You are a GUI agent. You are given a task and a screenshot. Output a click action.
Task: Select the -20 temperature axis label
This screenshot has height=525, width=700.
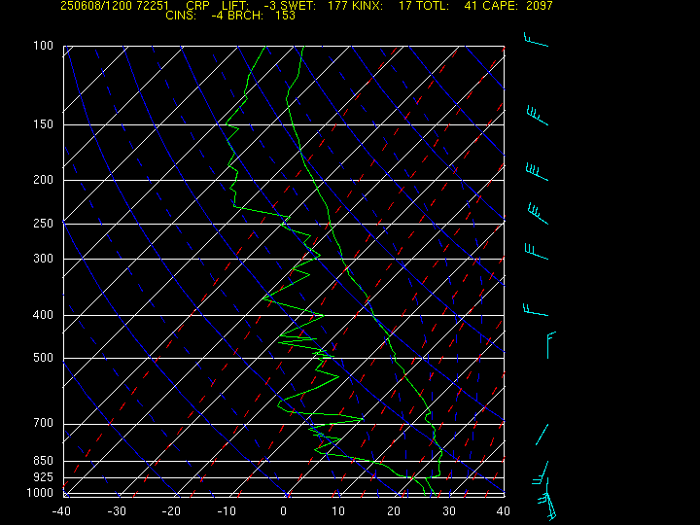(171, 511)
